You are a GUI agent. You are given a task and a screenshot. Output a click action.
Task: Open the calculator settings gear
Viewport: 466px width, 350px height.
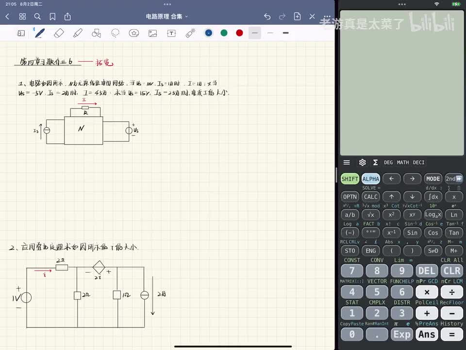coord(362,162)
